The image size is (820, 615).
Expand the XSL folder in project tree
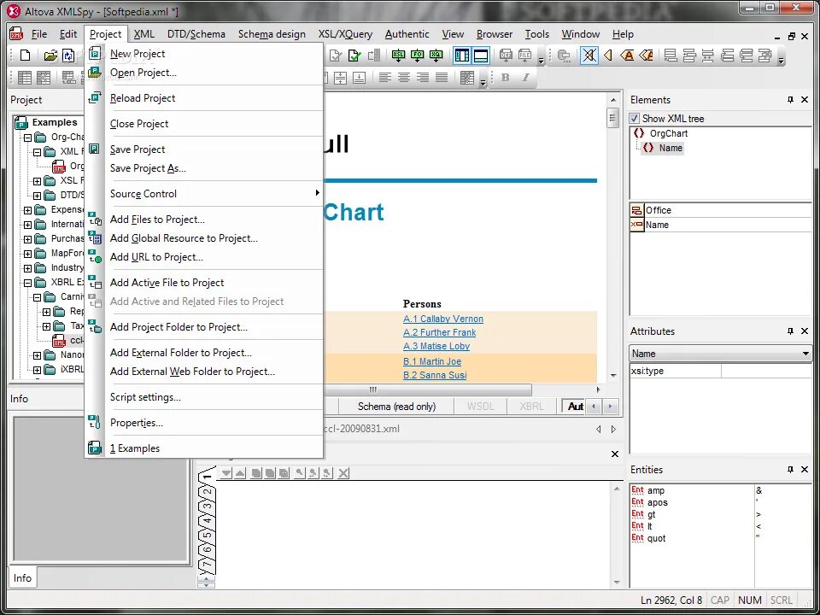click(x=37, y=181)
